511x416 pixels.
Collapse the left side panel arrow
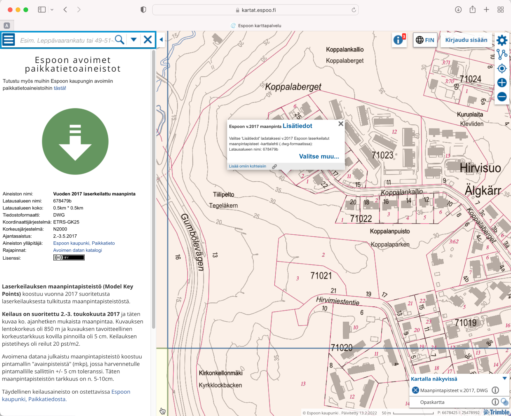tap(161, 40)
